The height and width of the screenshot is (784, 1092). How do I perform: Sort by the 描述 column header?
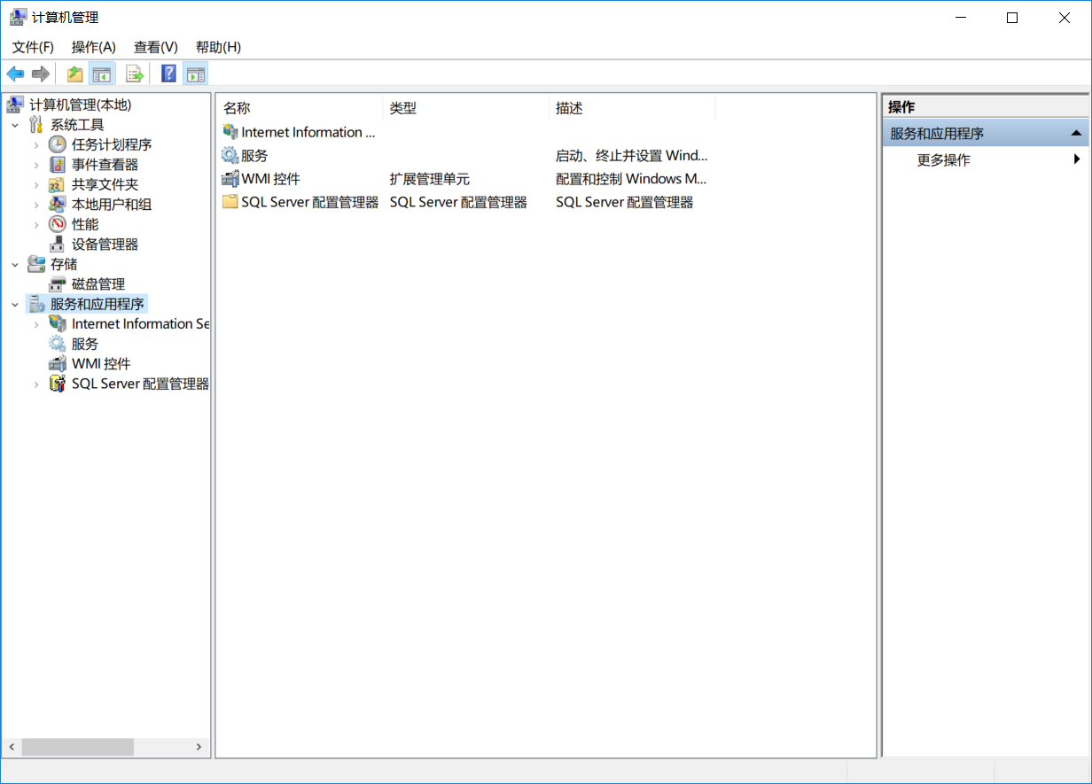(x=632, y=108)
